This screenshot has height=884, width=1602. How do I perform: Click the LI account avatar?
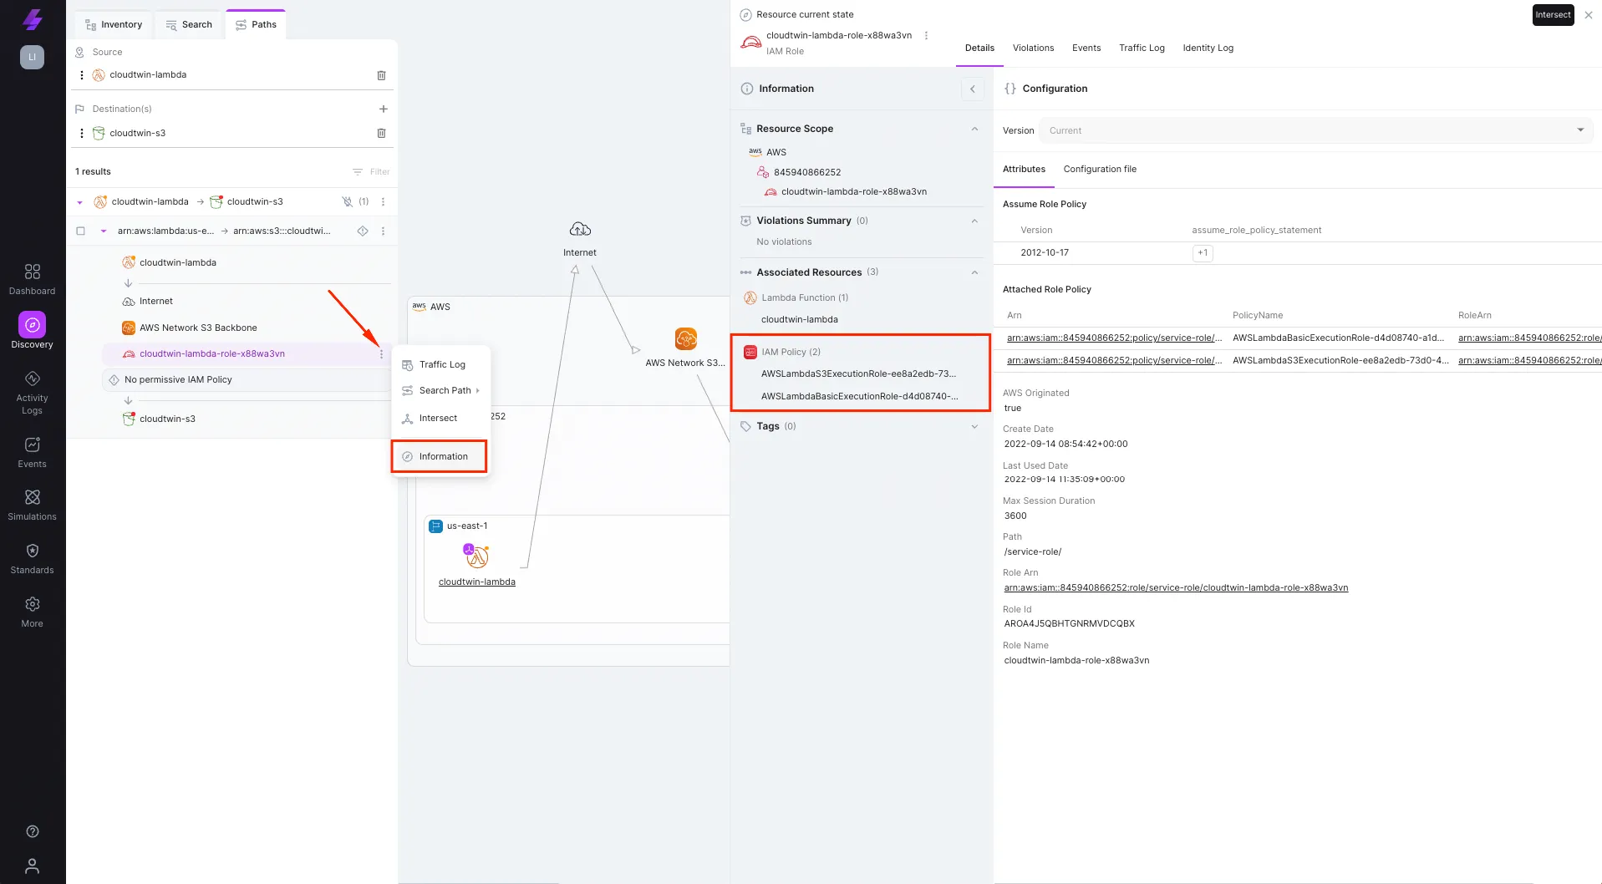32,57
